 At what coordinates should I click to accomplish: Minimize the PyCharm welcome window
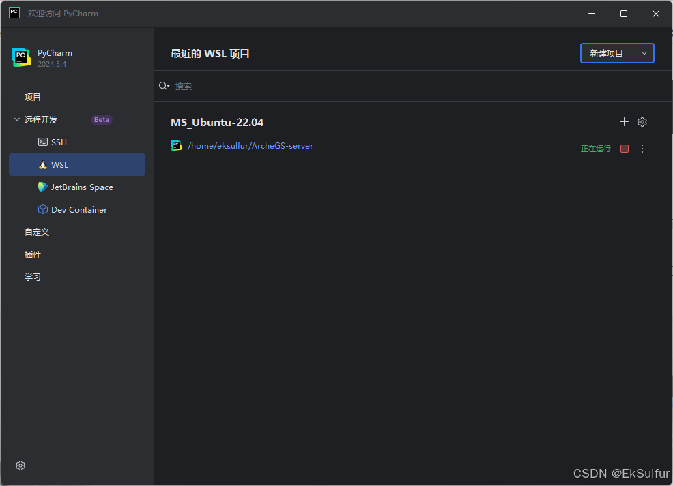coord(592,14)
